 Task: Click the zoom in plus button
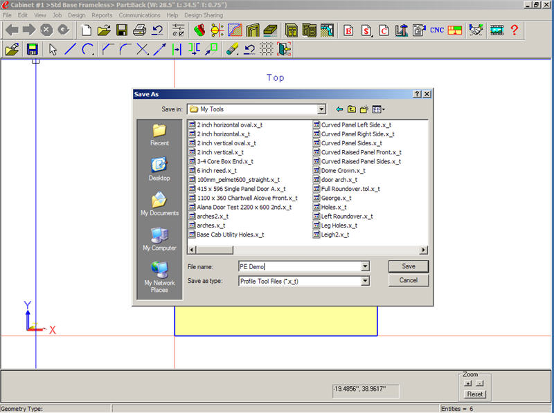click(x=468, y=383)
